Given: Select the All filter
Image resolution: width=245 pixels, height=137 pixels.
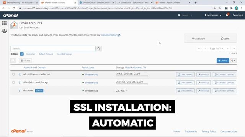Looking at the screenshot, I should pyautogui.click(x=22, y=54).
